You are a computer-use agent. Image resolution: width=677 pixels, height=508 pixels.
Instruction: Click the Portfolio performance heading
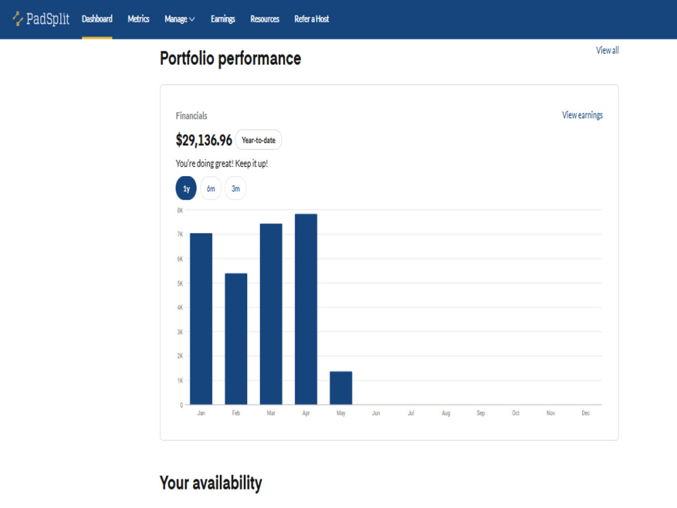(230, 59)
